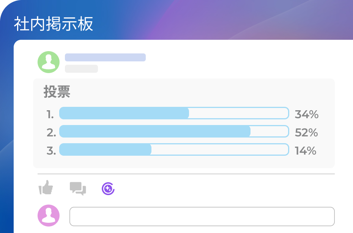This screenshot has height=233, width=353.
Task: Open the green poster avatar profile
Action: (49, 62)
